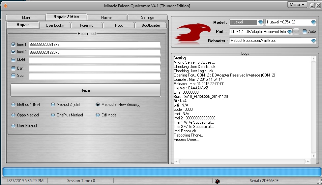Click the Imei 1 input field
The height and width of the screenshot is (185, 322).
coord(95,45)
